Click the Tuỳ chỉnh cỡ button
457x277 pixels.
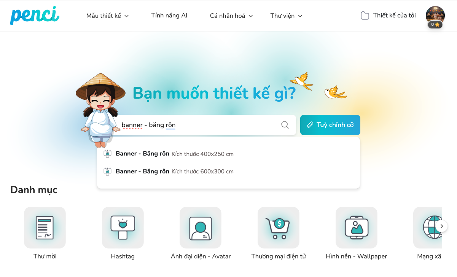coord(330,125)
